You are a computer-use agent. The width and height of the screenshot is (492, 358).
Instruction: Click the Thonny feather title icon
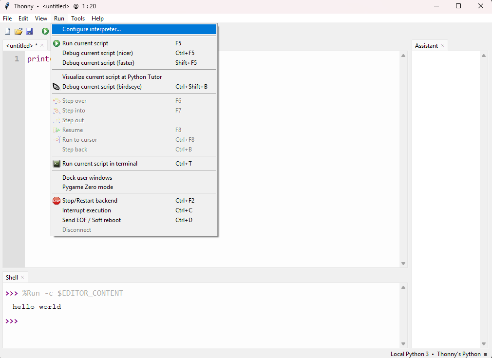point(7,6)
